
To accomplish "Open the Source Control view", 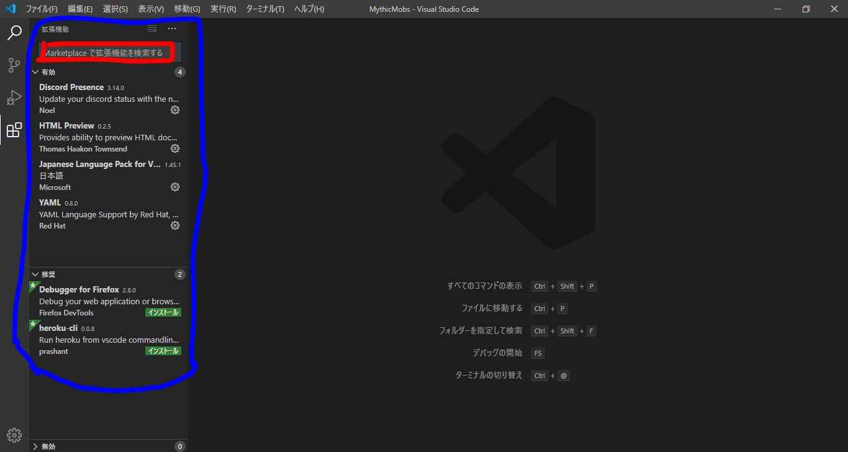I will click(14, 65).
